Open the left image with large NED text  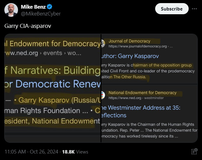tap(52, 88)
